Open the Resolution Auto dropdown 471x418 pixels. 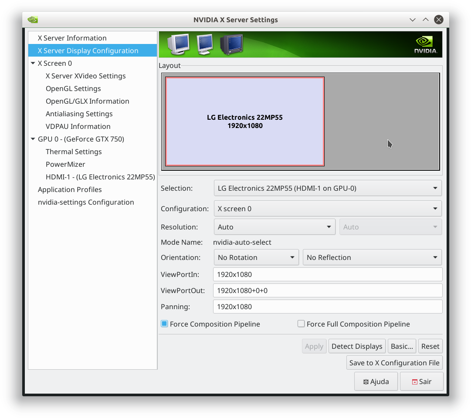click(274, 227)
